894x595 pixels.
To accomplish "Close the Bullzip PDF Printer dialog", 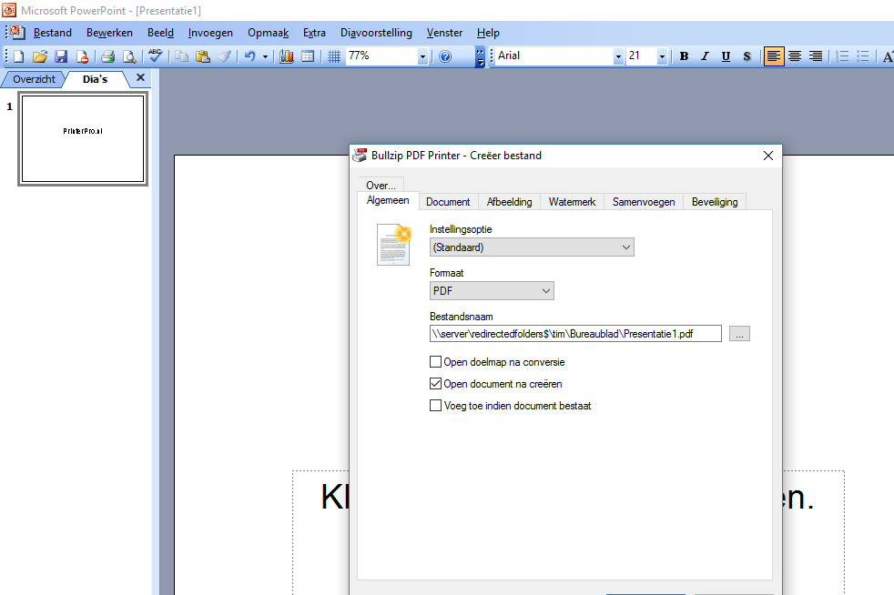I will [x=768, y=156].
